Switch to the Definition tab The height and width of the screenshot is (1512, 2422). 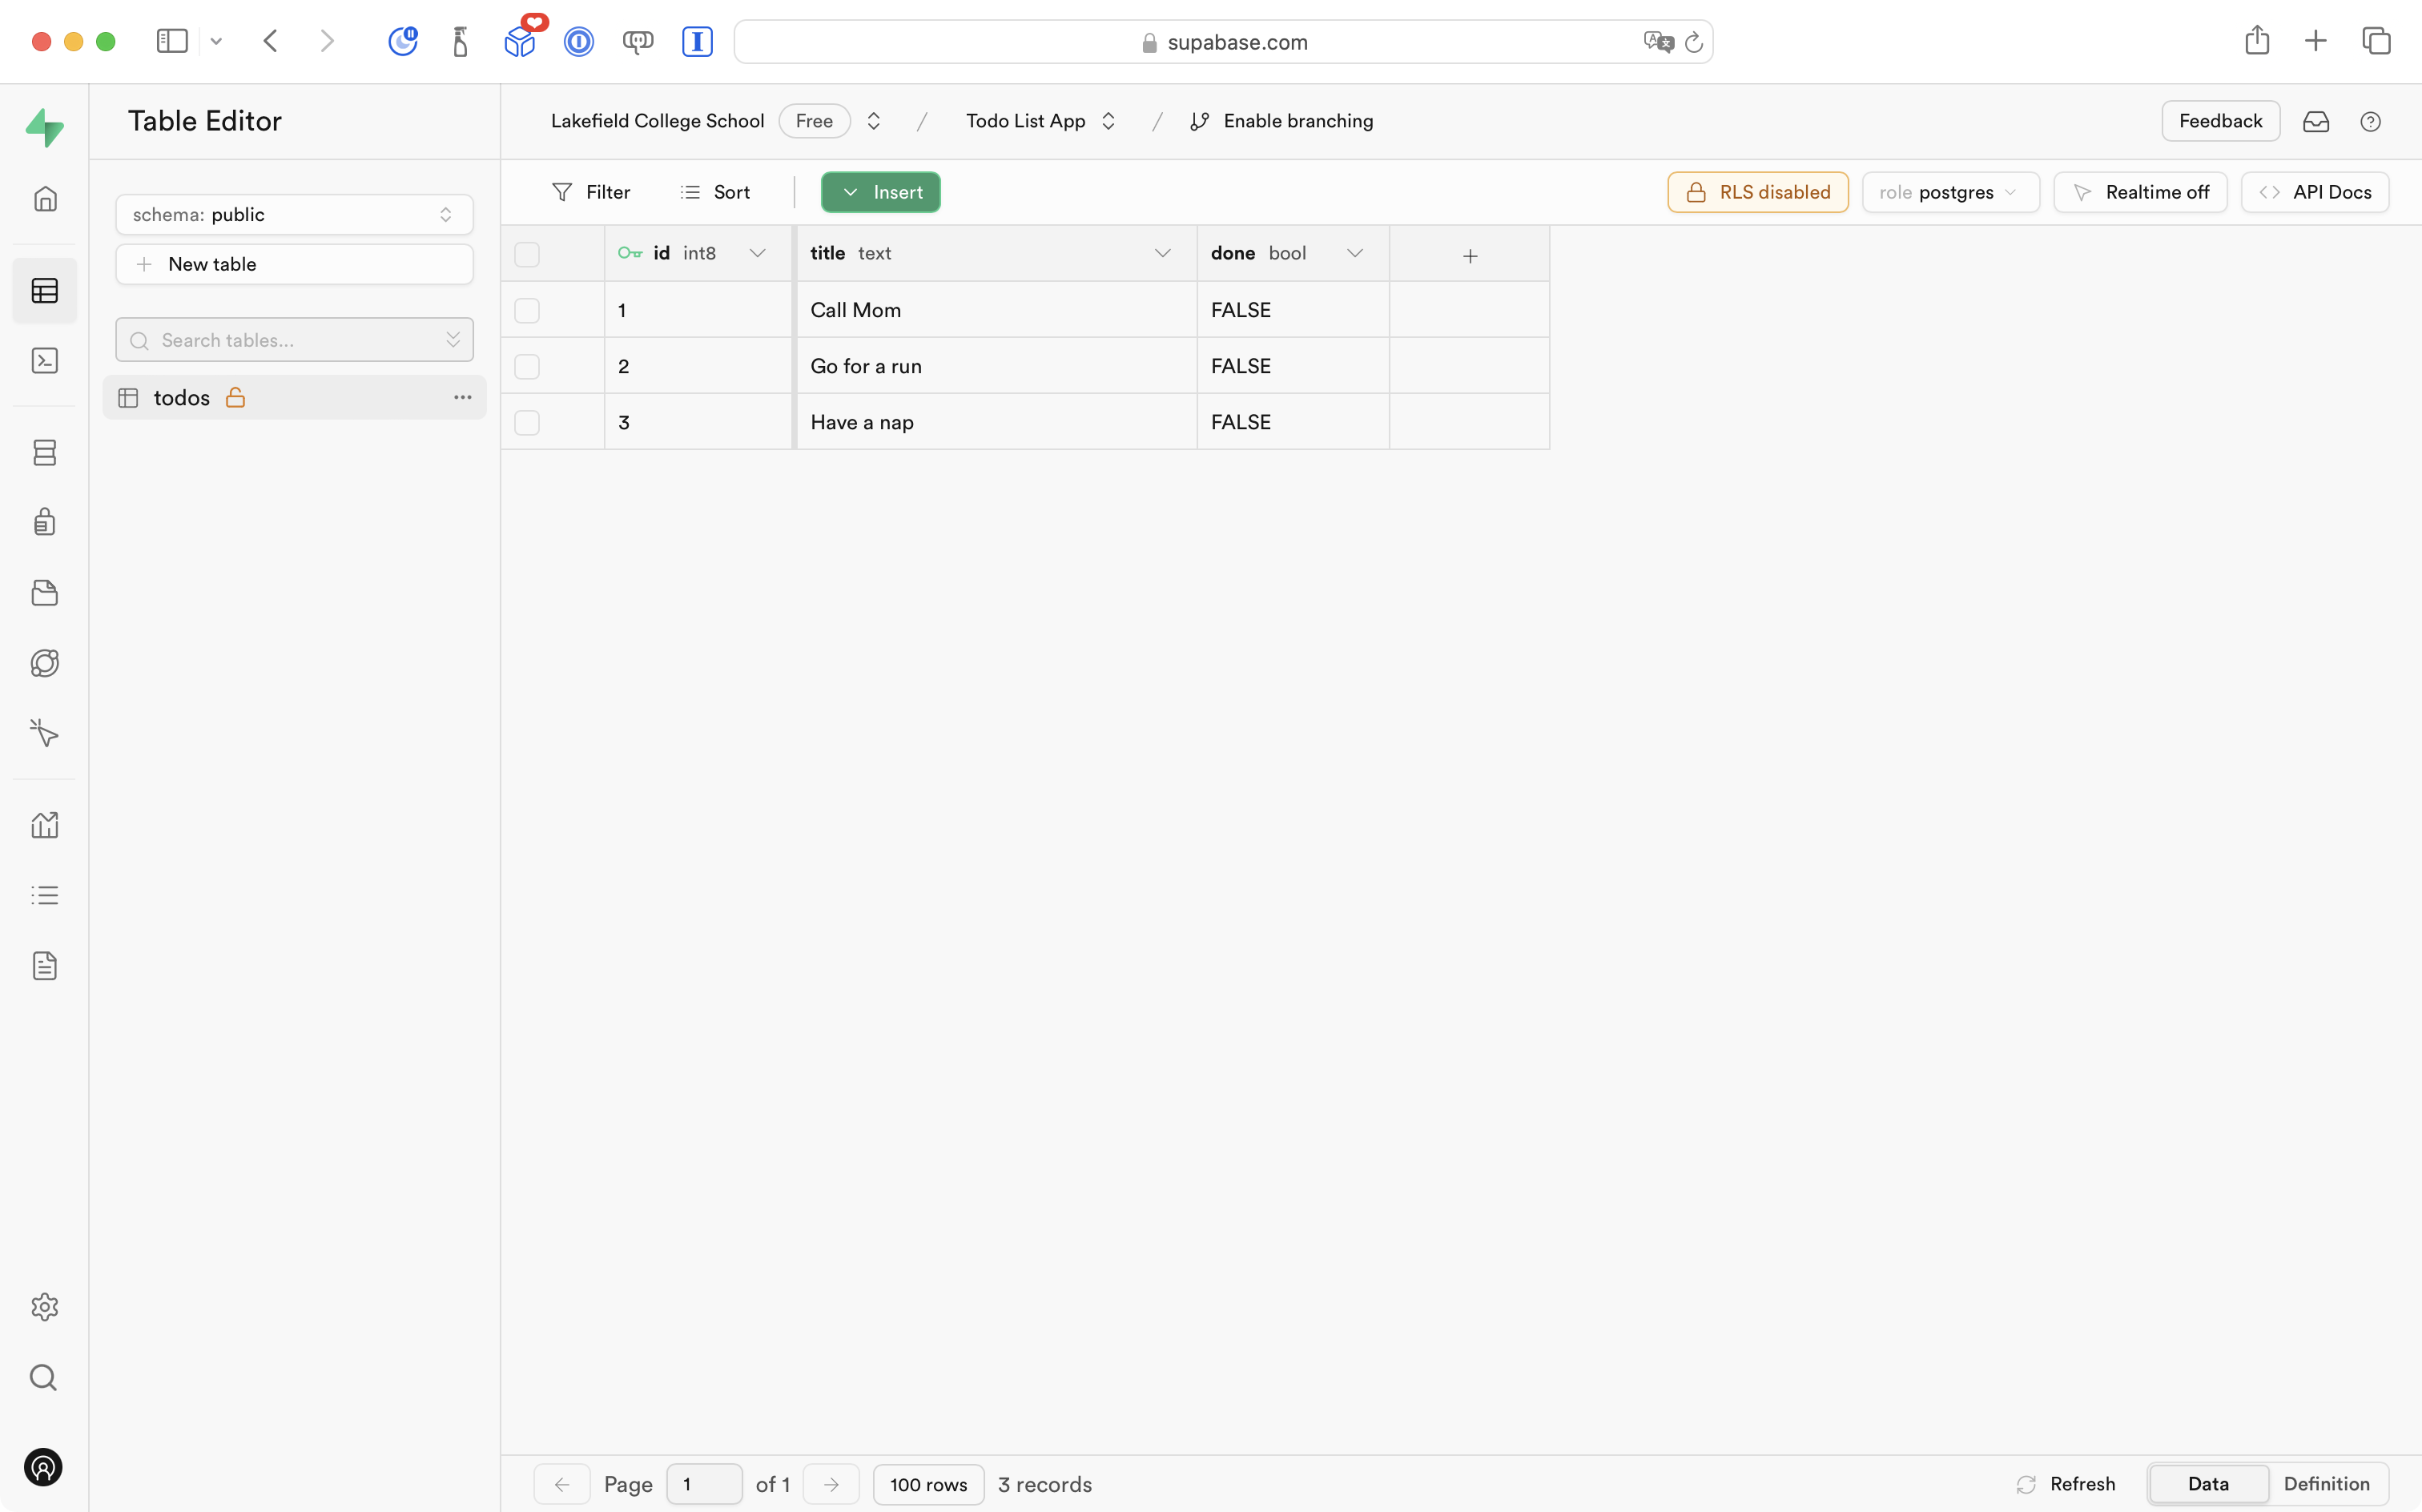point(2327,1484)
